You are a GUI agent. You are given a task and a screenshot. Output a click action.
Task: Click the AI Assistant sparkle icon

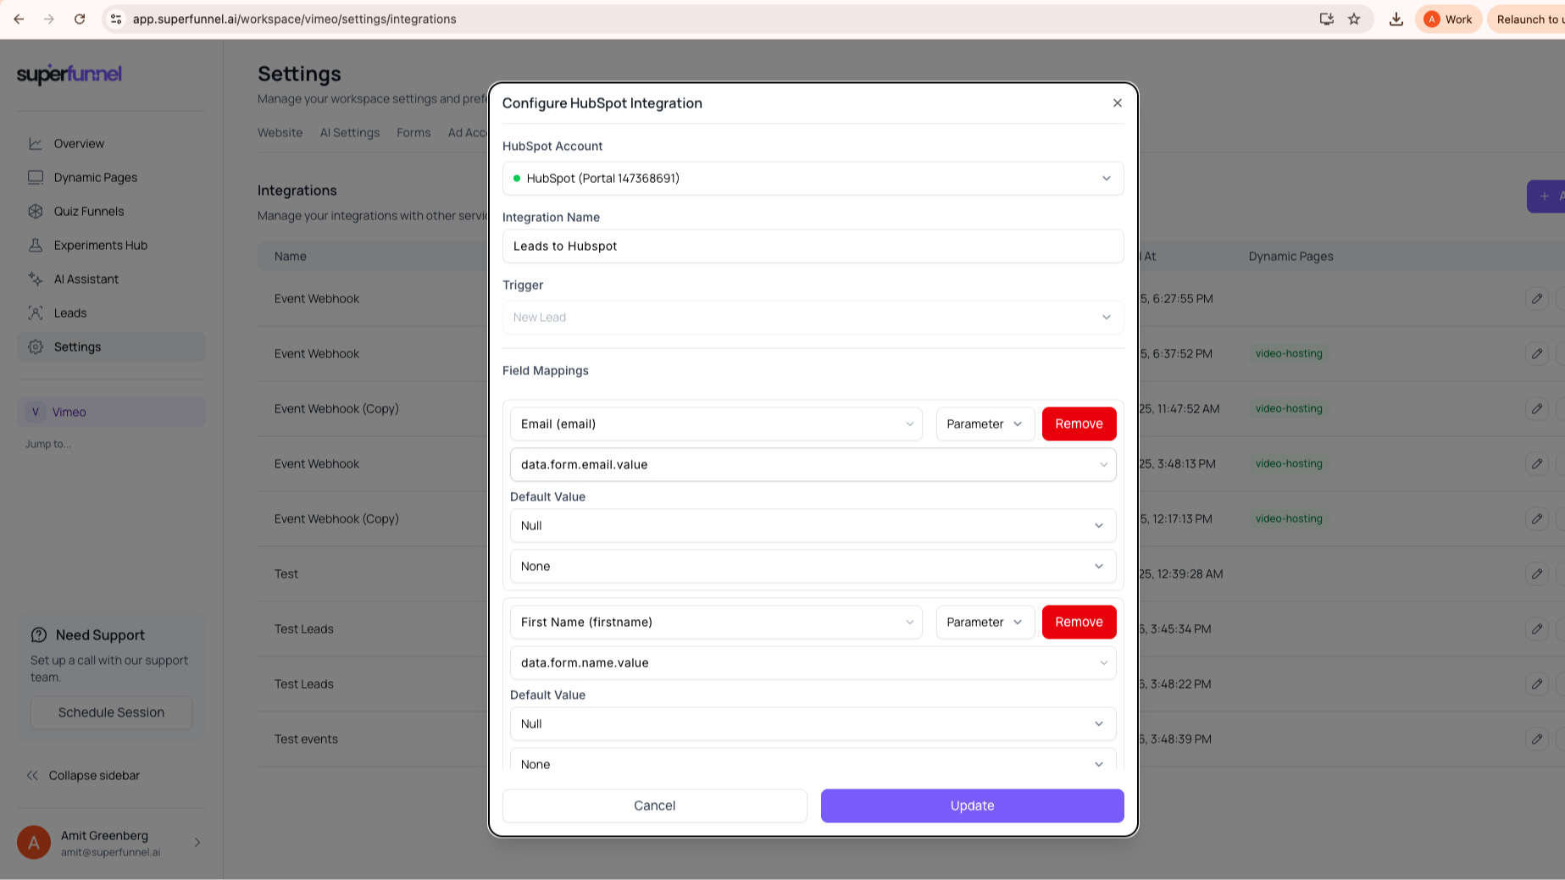tap(36, 279)
